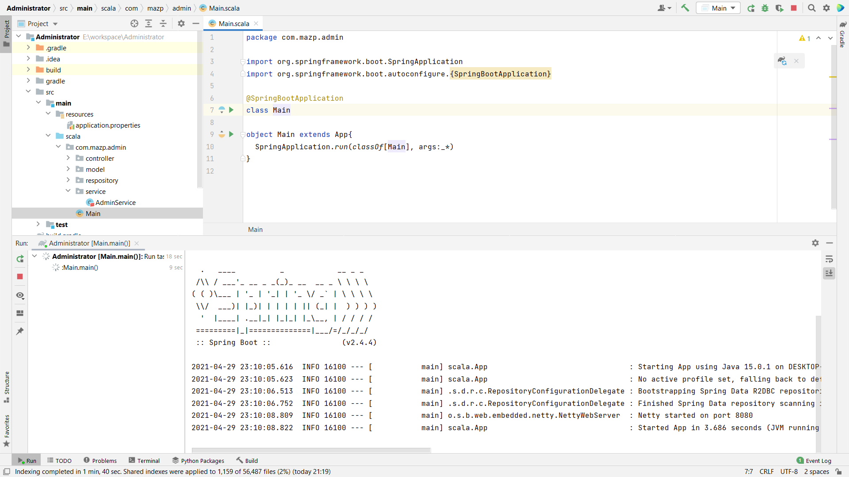Click the Debug bug icon in toolbar
The width and height of the screenshot is (849, 477).
click(x=765, y=8)
